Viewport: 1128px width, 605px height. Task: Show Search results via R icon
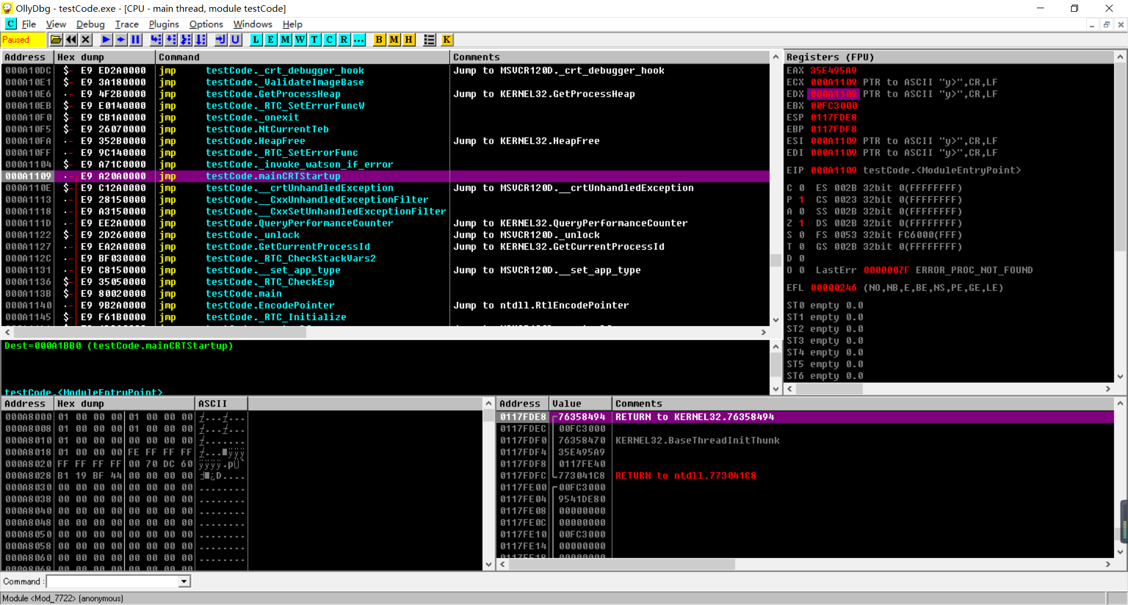344,40
